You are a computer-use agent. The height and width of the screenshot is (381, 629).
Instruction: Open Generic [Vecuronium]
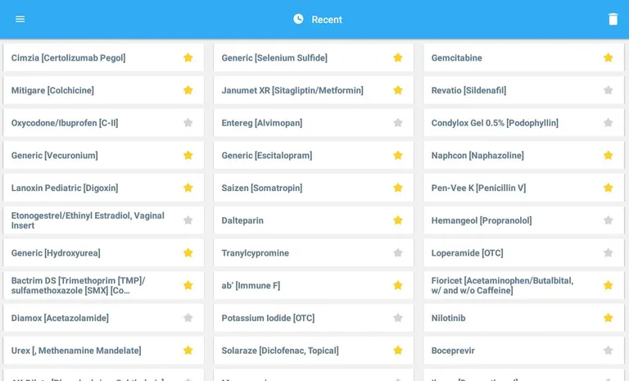pyautogui.click(x=103, y=156)
